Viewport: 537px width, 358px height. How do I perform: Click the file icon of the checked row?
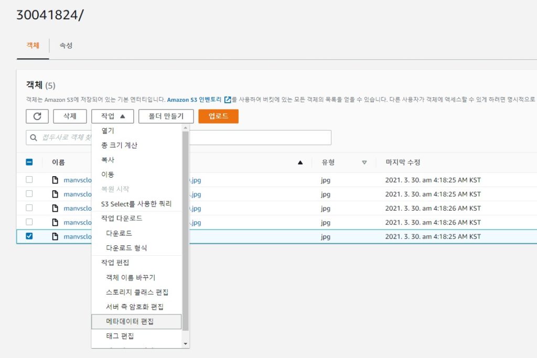pos(55,236)
